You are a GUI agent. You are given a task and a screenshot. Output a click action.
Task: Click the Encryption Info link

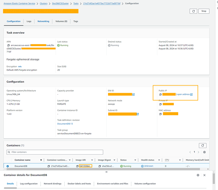tap(20, 67)
